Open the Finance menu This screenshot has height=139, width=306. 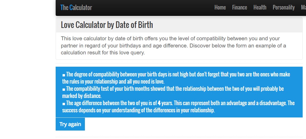240,7
